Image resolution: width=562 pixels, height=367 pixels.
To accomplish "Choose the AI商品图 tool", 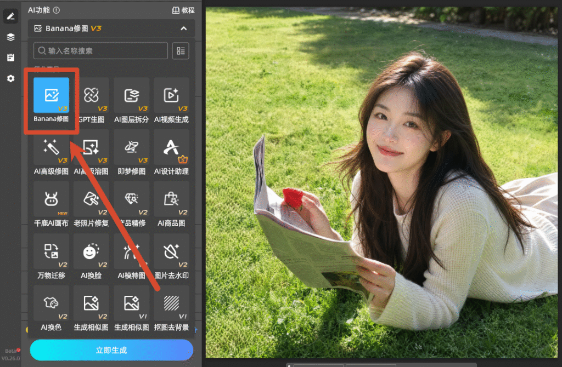I will [x=171, y=199].
